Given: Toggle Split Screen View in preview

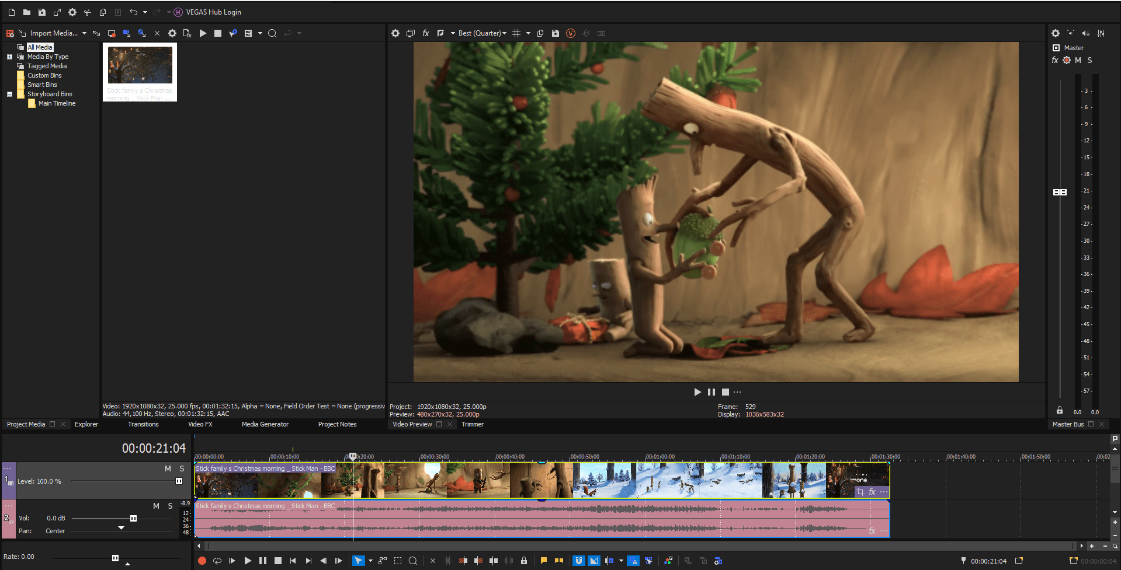Looking at the screenshot, I should click(x=441, y=33).
